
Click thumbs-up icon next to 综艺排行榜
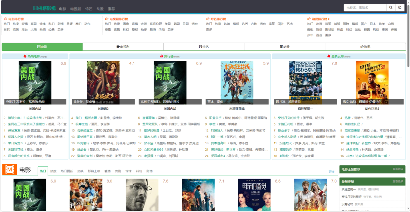click(x=207, y=19)
